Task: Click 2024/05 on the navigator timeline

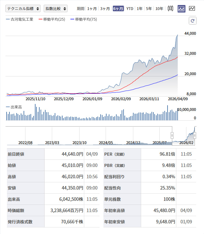Action: tap(106, 143)
